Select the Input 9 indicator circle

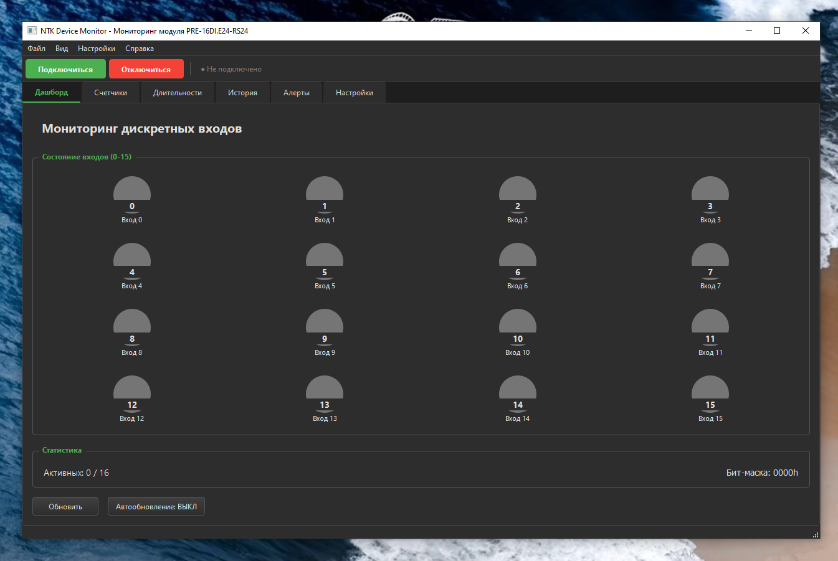(324, 327)
